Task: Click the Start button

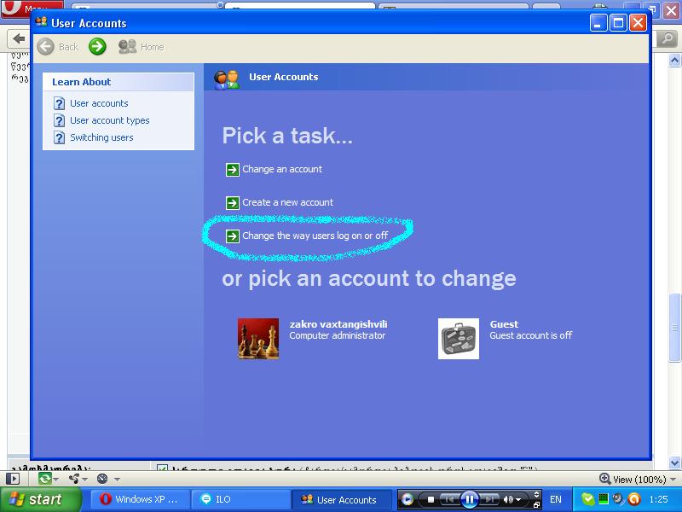Action: pos(41,499)
